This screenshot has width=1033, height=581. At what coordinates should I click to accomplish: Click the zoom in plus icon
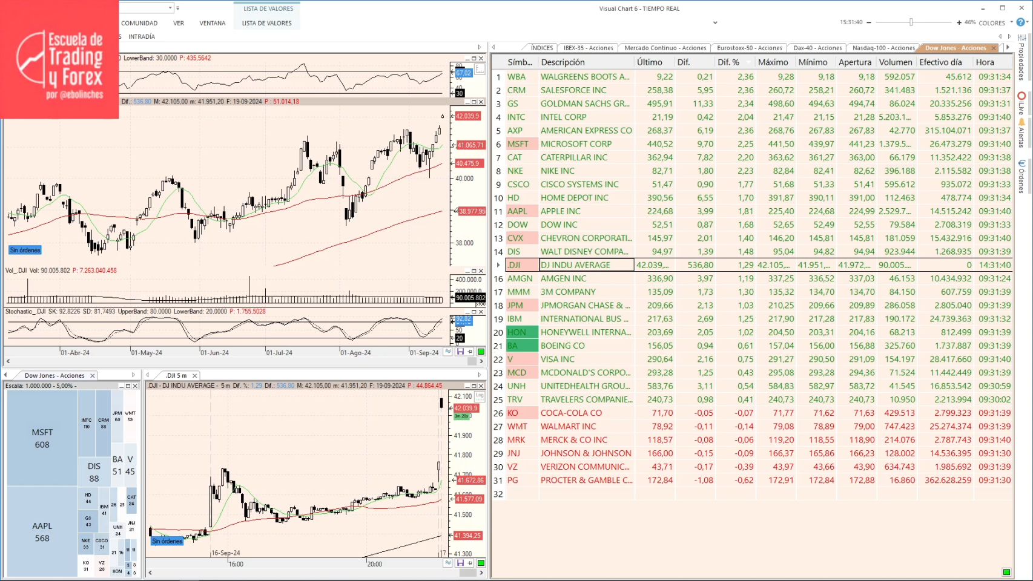click(959, 22)
